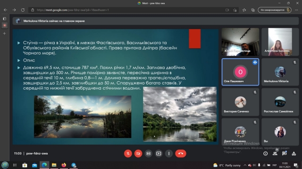Click the Оля Пашкович participant tile

coord(240,72)
